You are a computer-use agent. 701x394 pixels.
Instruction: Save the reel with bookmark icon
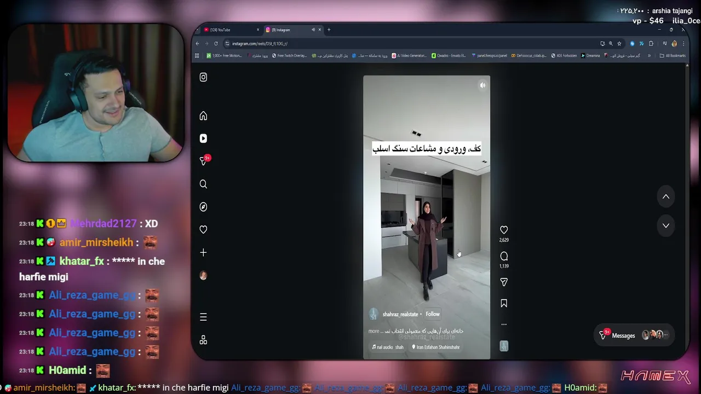point(504,303)
